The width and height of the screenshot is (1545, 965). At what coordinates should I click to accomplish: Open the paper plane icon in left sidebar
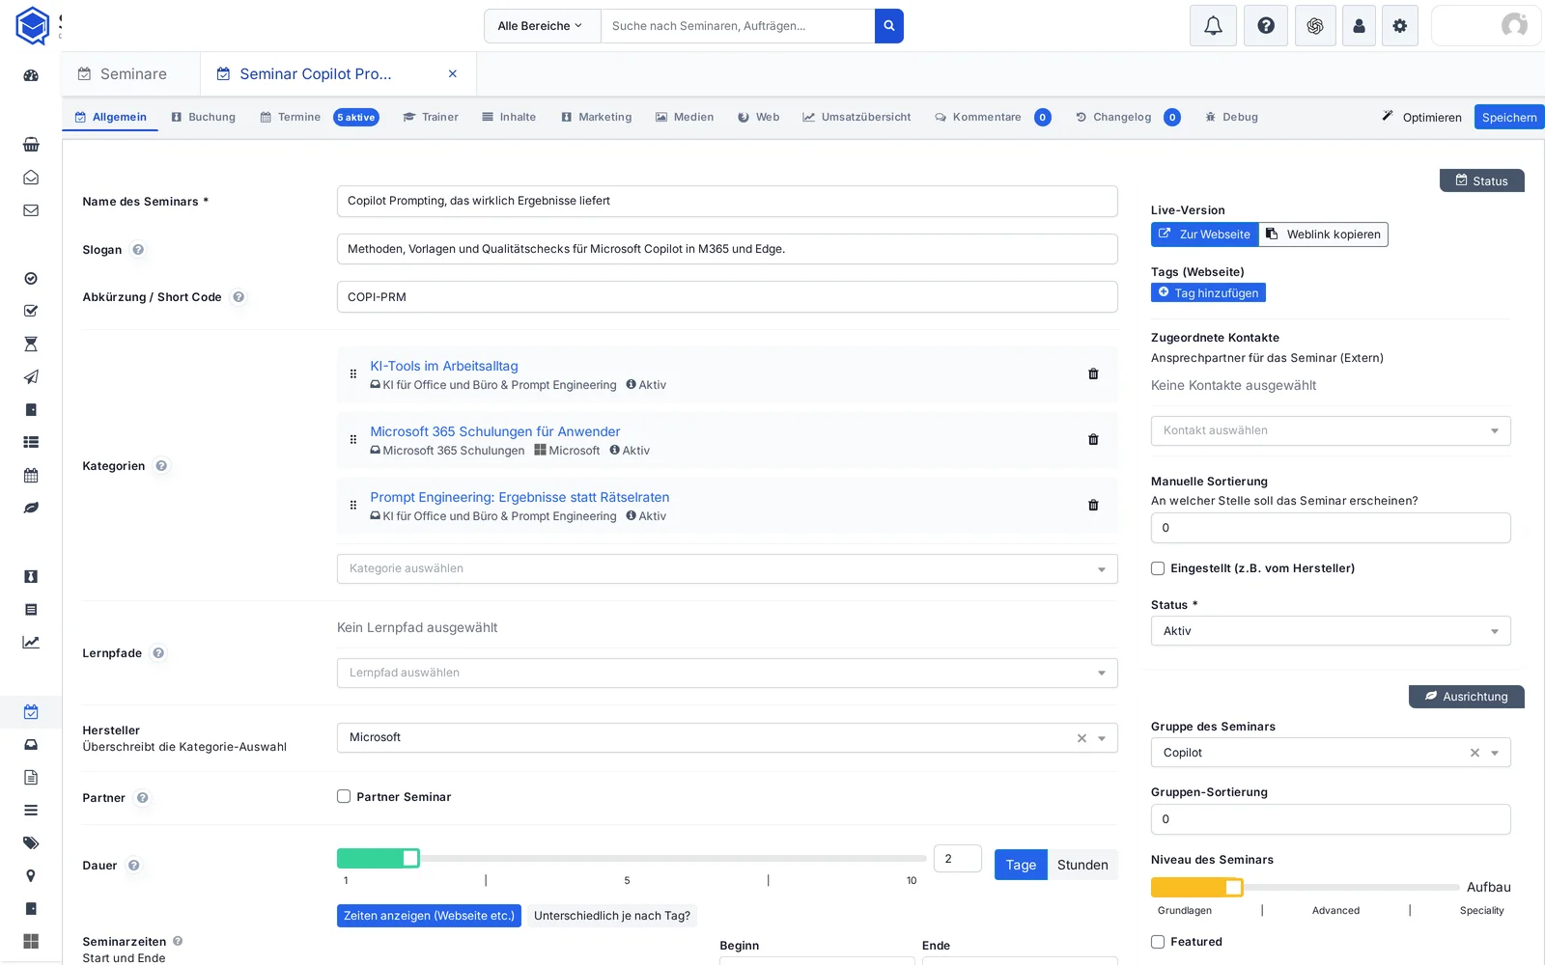tap(31, 376)
